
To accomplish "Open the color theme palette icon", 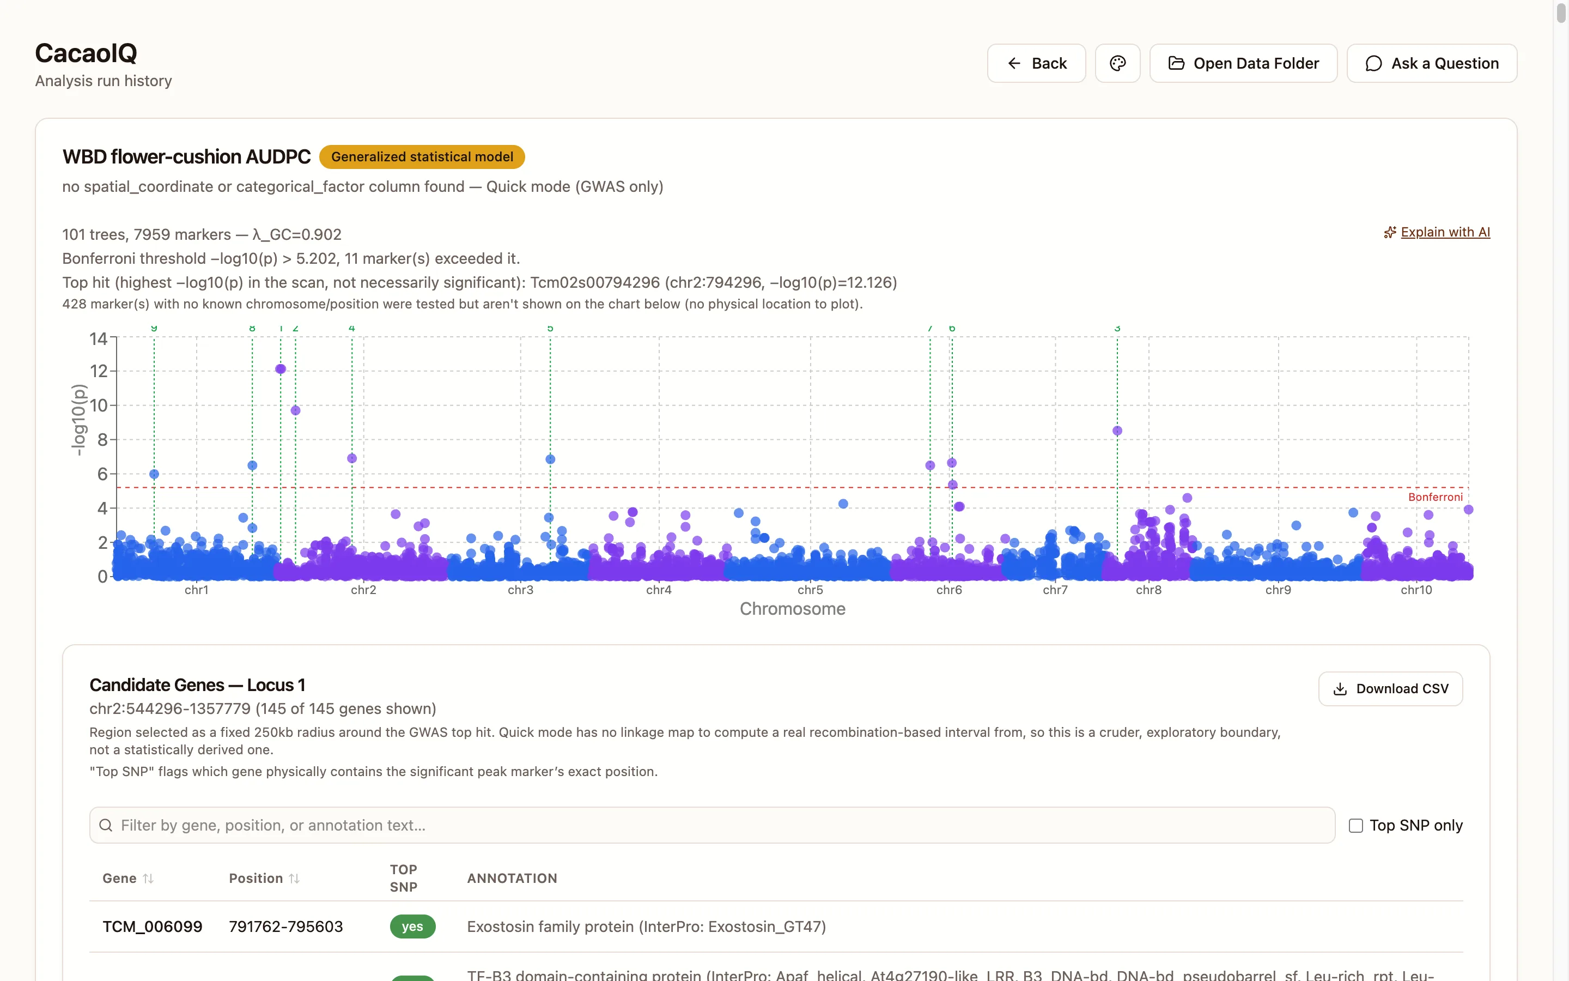I will (x=1117, y=63).
